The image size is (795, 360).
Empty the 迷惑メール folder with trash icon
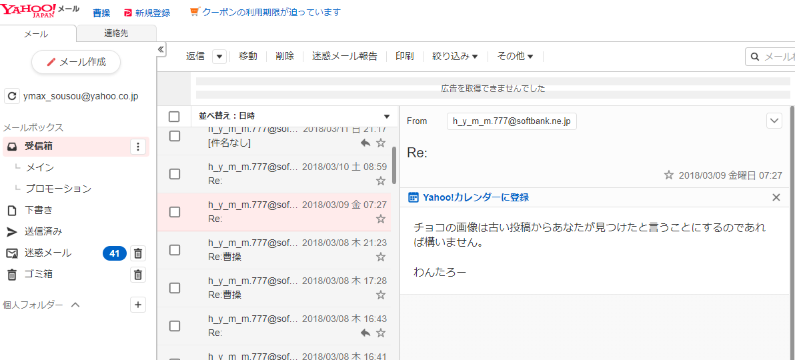click(138, 253)
